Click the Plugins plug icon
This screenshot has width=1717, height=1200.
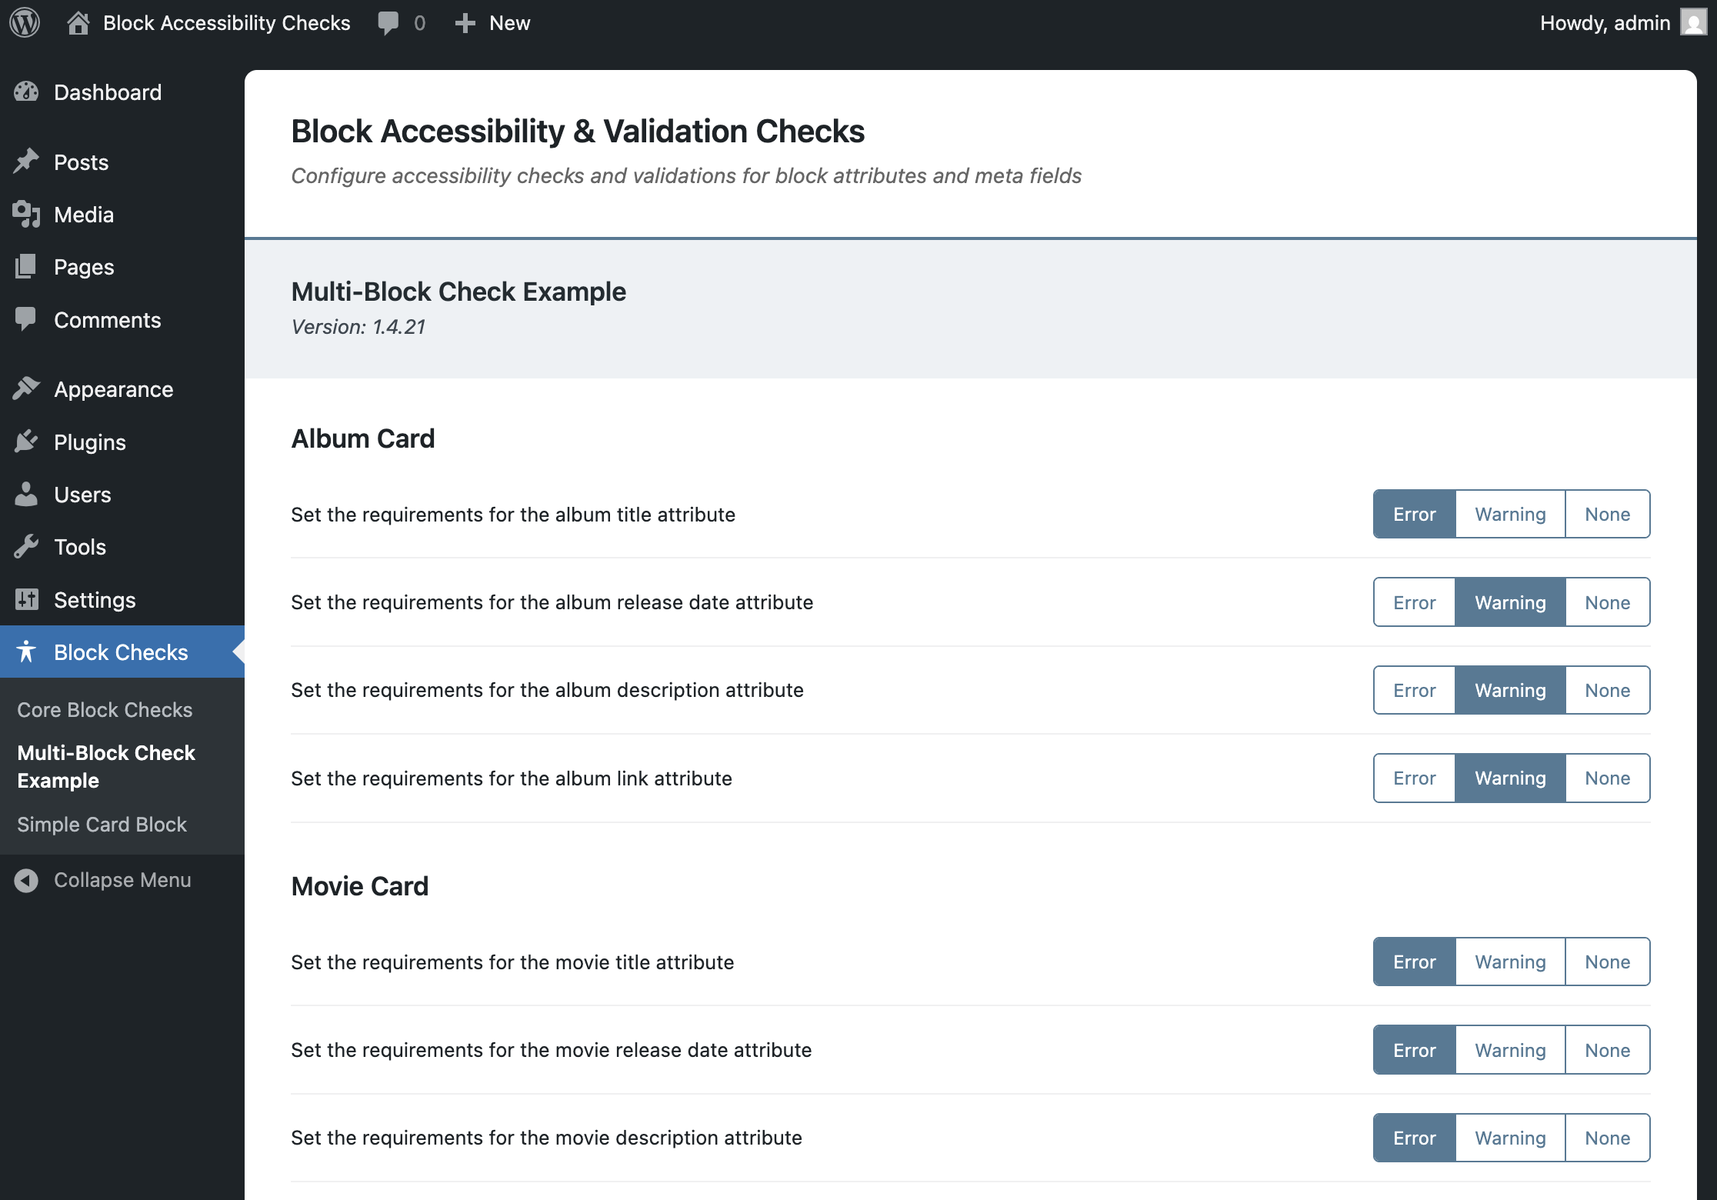[26, 442]
